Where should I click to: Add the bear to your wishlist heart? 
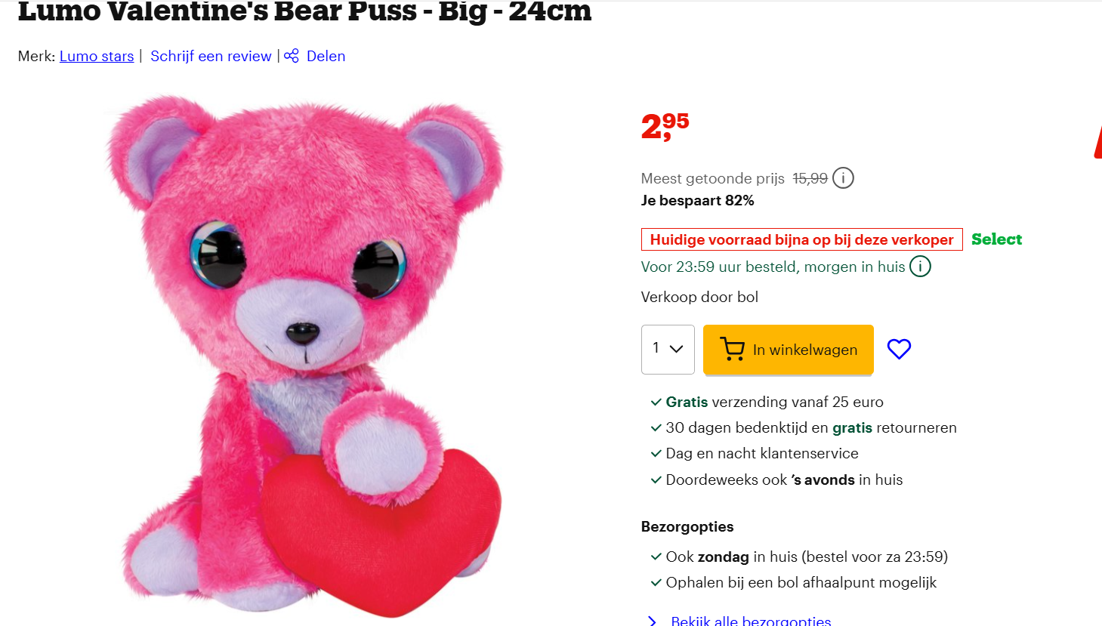coord(899,349)
